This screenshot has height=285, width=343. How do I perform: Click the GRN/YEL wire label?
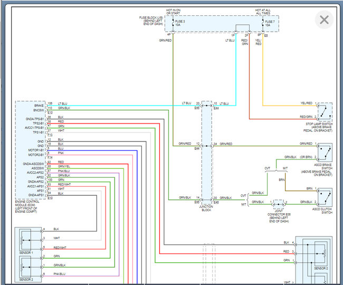(64, 166)
